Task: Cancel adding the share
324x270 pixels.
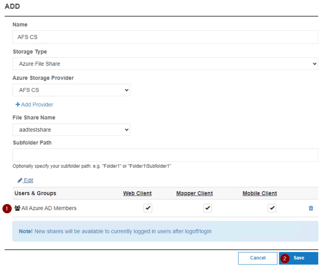Action: coord(257,258)
